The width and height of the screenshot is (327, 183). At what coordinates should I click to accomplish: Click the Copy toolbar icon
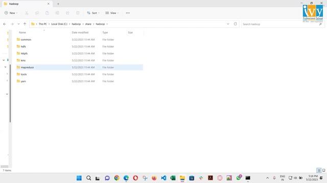pyautogui.click(x=37, y=13)
